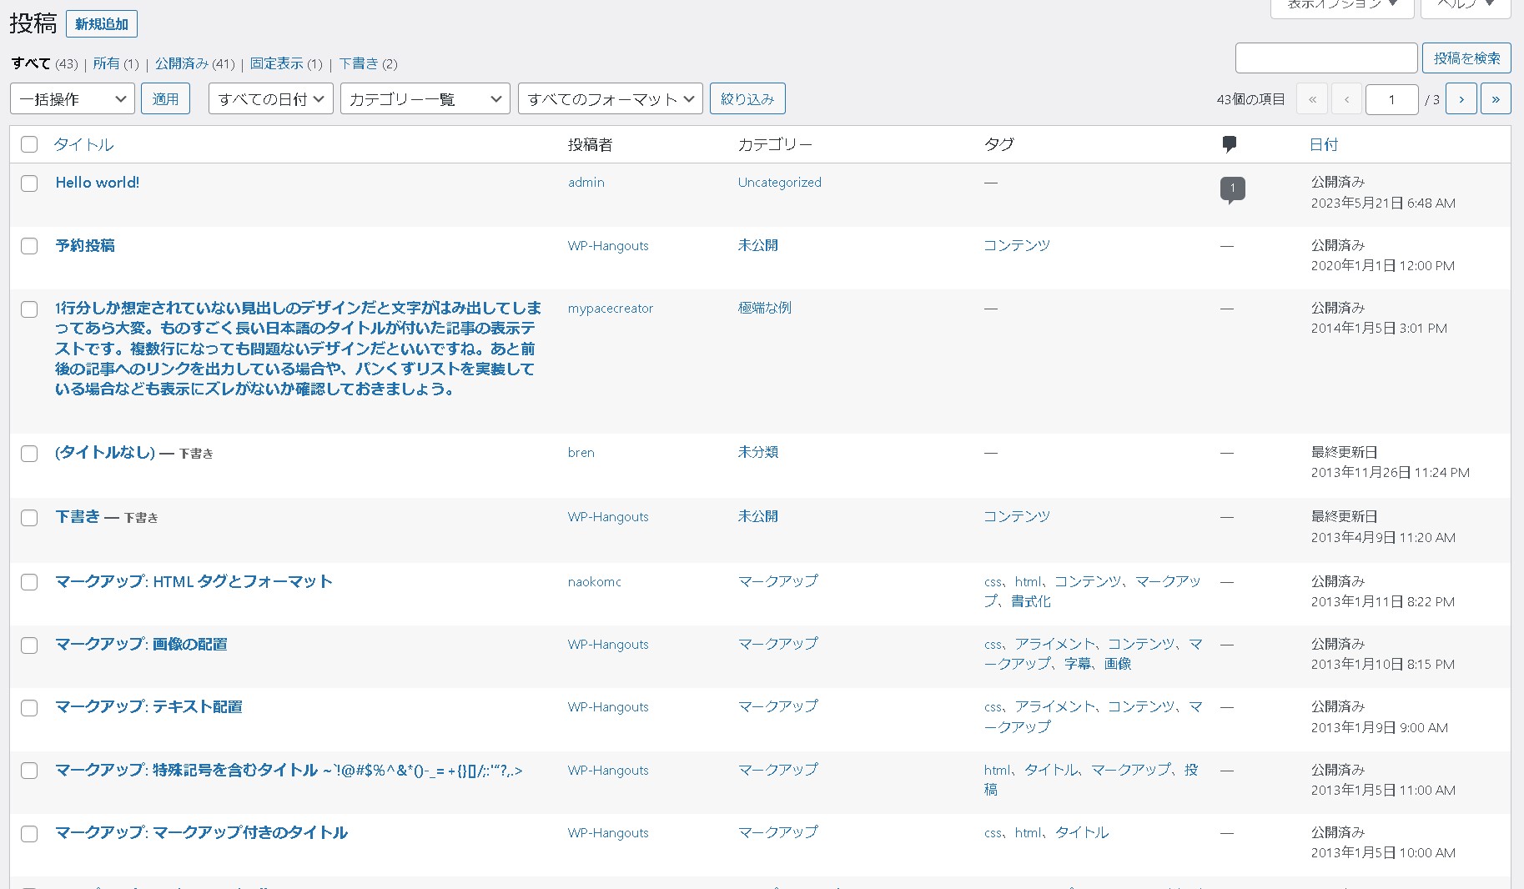
Task: Click the 新規追加 button
Action: tap(101, 23)
